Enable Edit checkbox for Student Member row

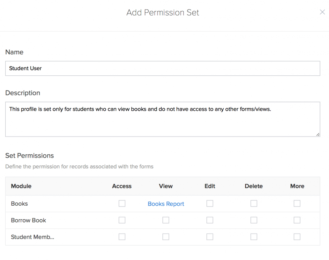(x=210, y=237)
